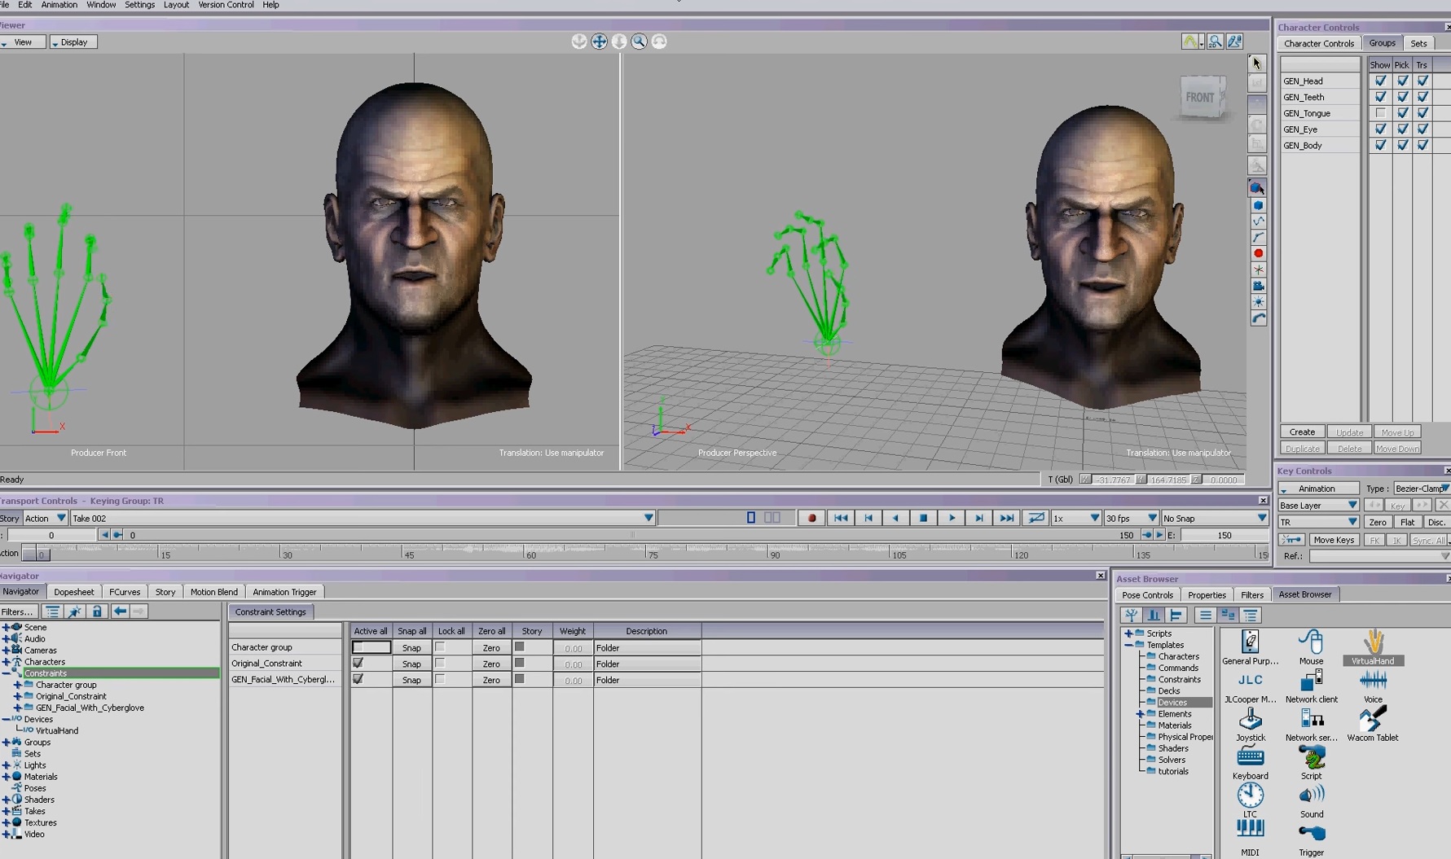Screen dimensions: 1451x859
Task: Switch to the FCurves tab
Action: [125, 592]
